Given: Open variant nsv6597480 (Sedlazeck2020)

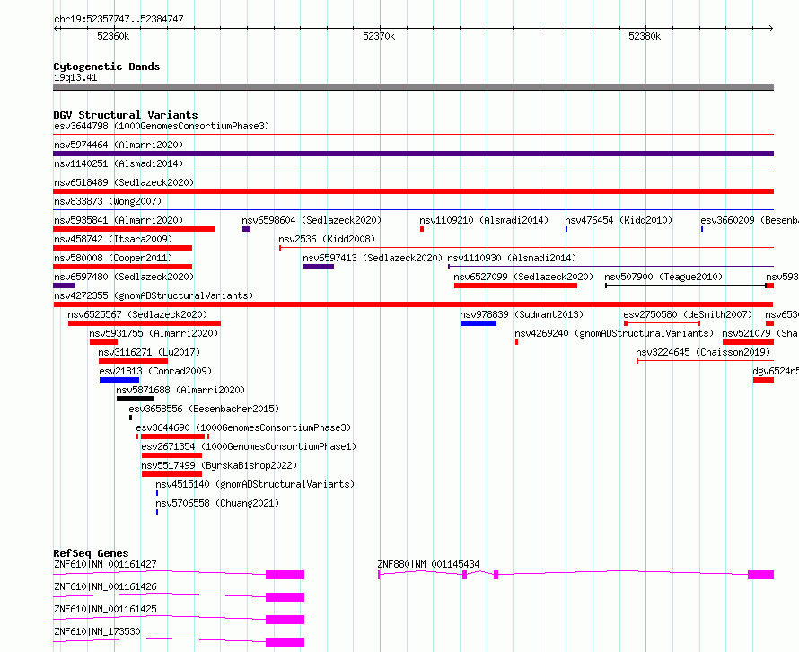Looking at the screenshot, I should point(124,277).
